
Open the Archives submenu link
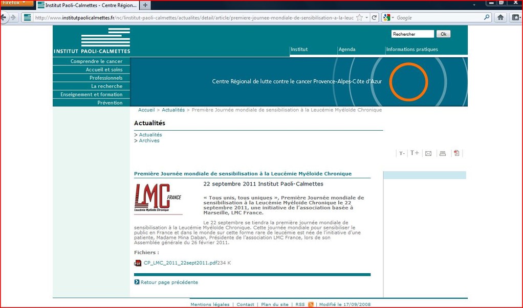149,140
